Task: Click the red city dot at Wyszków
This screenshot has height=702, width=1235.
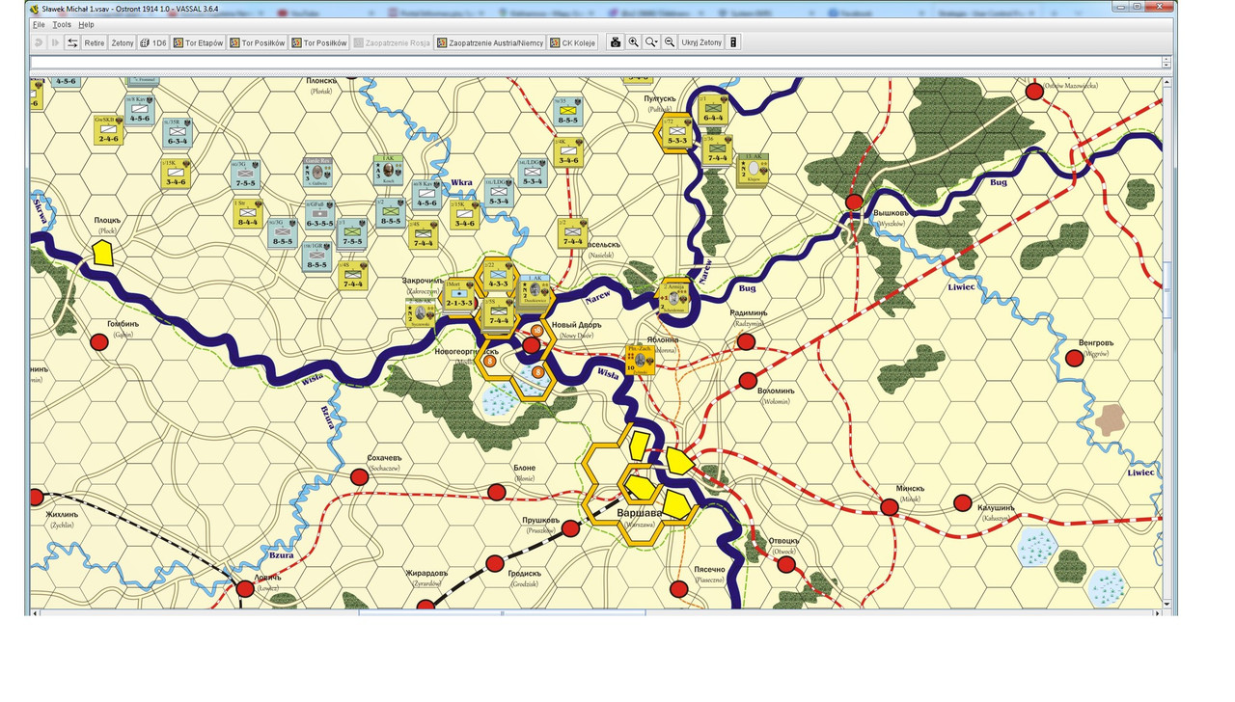Action: [x=854, y=202]
